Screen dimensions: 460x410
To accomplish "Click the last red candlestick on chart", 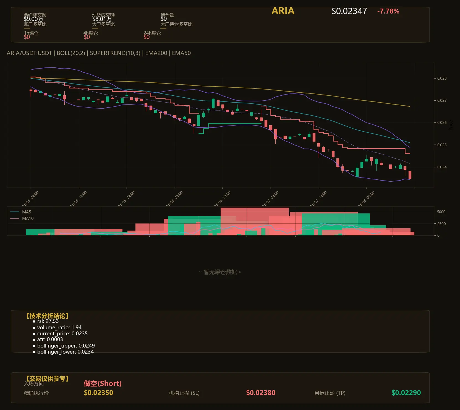I will coord(410,175).
